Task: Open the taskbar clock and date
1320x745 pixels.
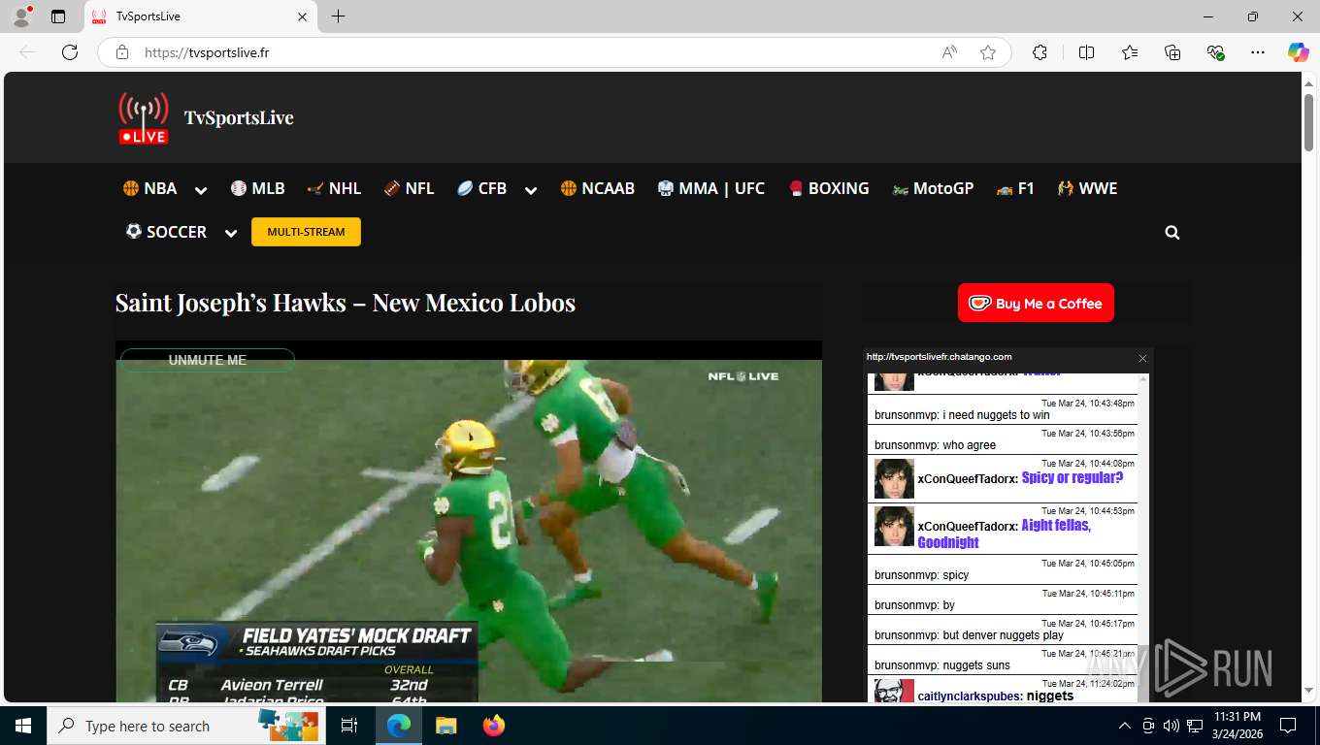Action: click(x=1237, y=726)
